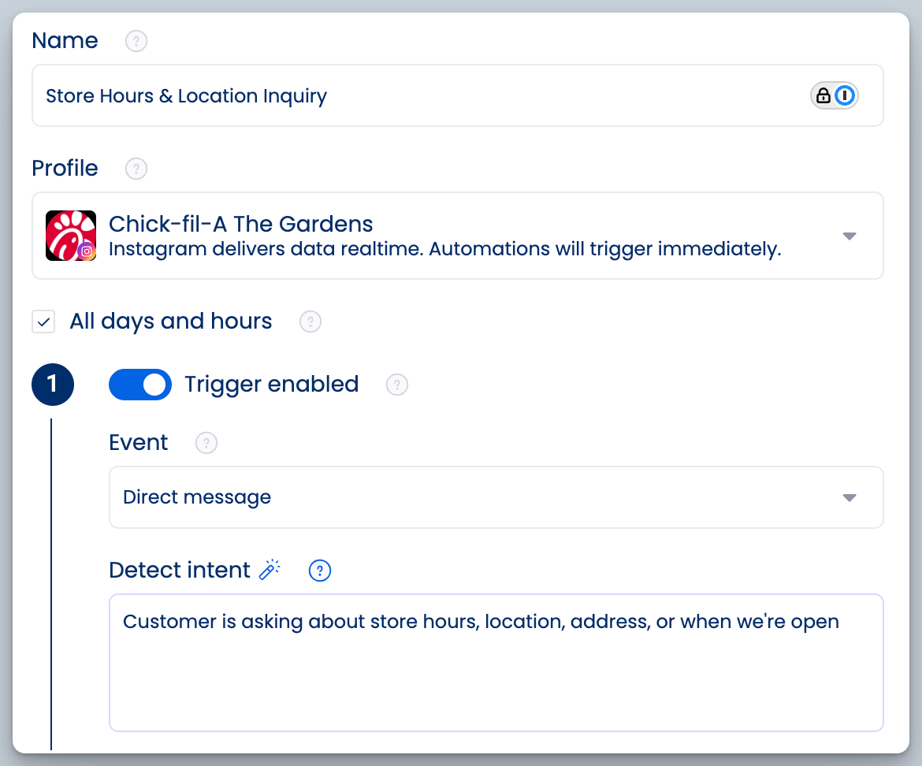Click inside the Detect intent text area
Viewport: 922px width, 766px height.
click(473, 662)
